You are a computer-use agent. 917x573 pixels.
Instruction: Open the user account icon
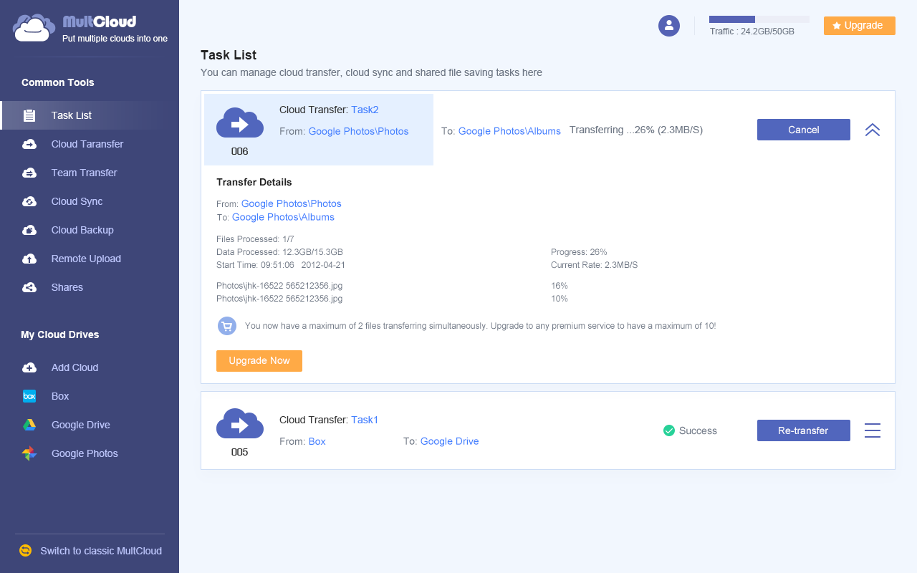click(668, 25)
